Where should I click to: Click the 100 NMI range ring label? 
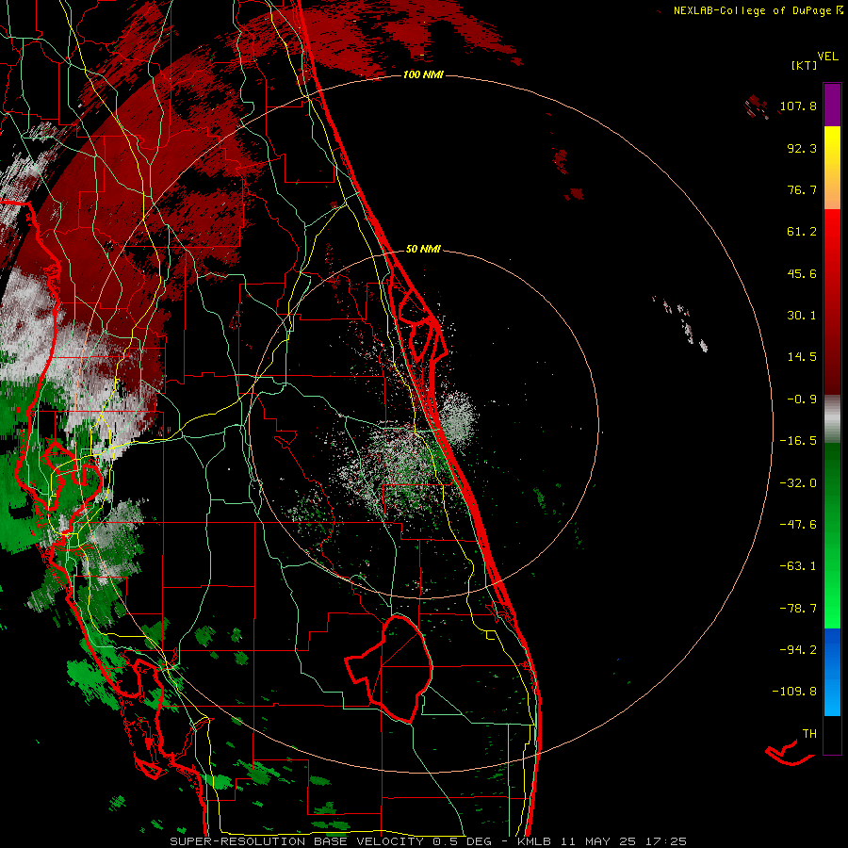(423, 74)
